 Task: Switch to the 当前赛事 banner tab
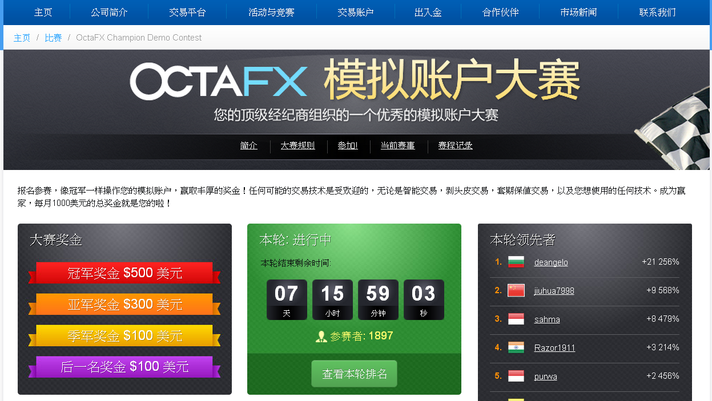[x=398, y=145]
